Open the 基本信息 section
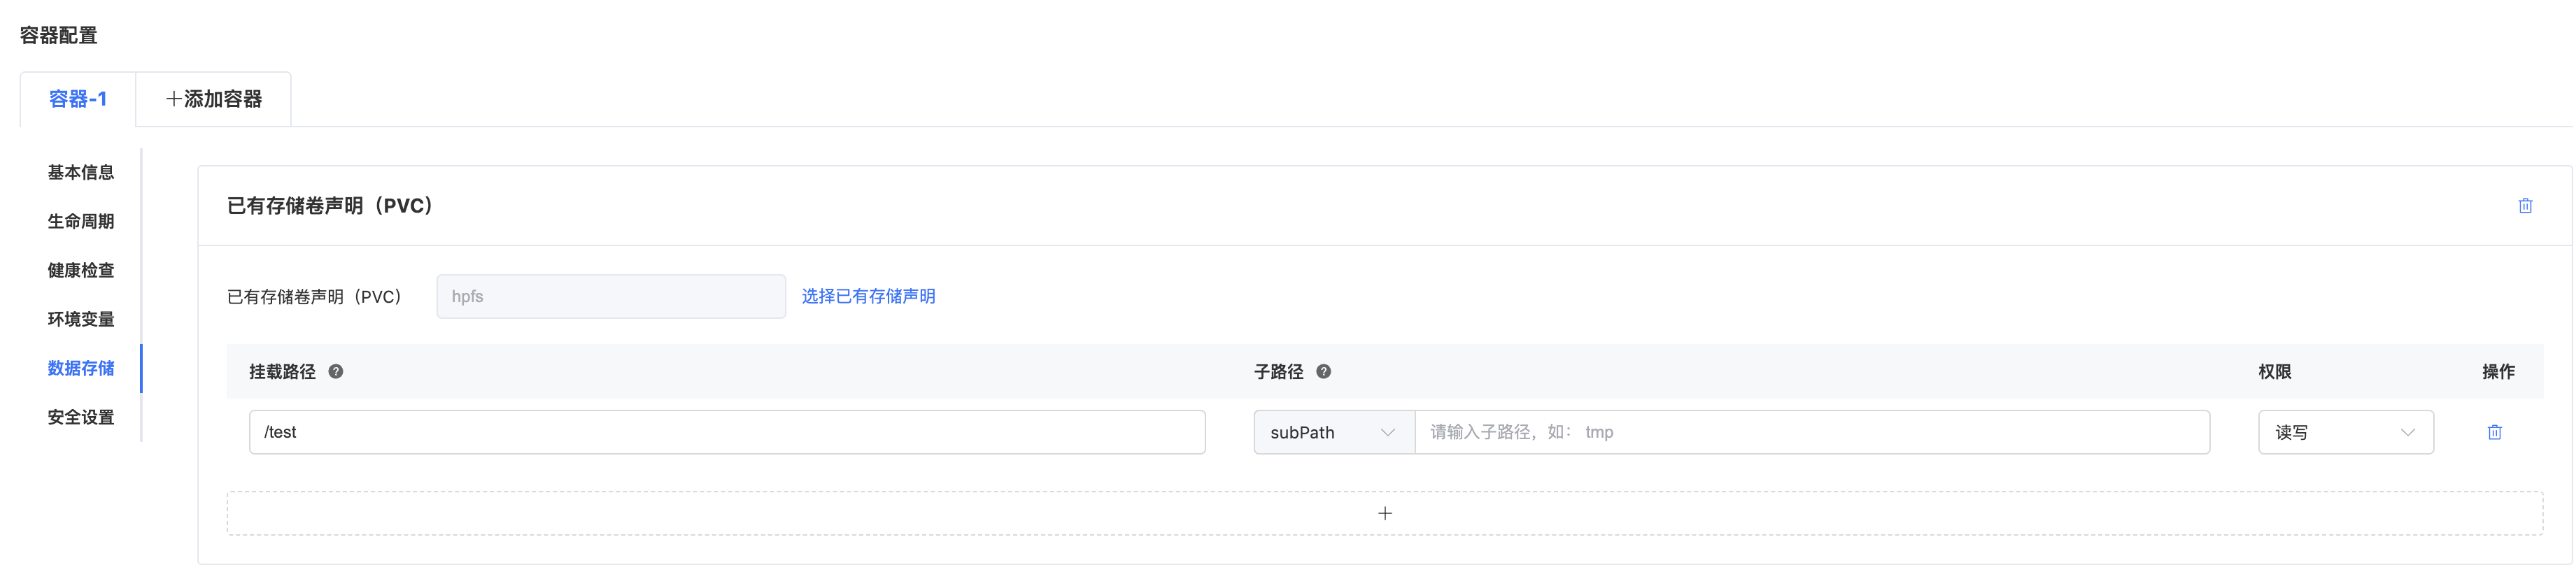This screenshot has width=2576, height=579. 81,173
